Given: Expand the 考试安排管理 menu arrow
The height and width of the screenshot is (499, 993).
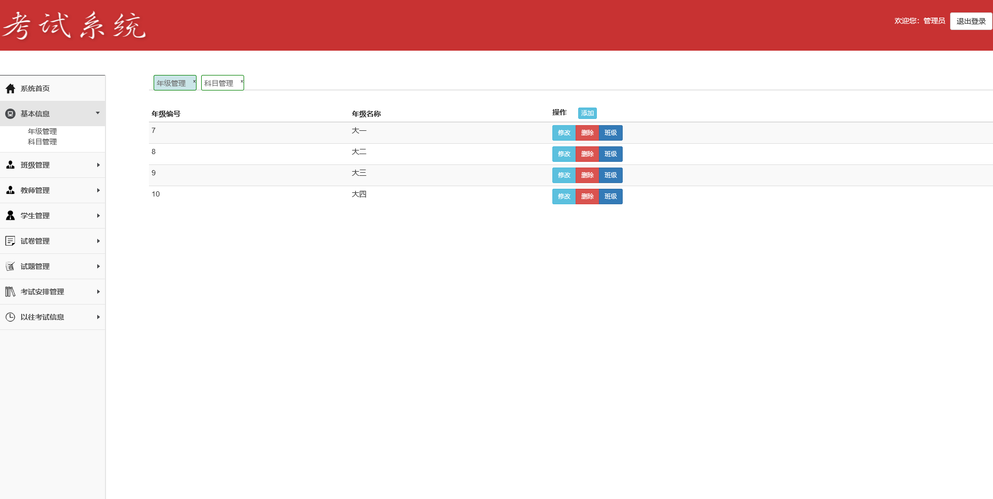Looking at the screenshot, I should (x=98, y=292).
